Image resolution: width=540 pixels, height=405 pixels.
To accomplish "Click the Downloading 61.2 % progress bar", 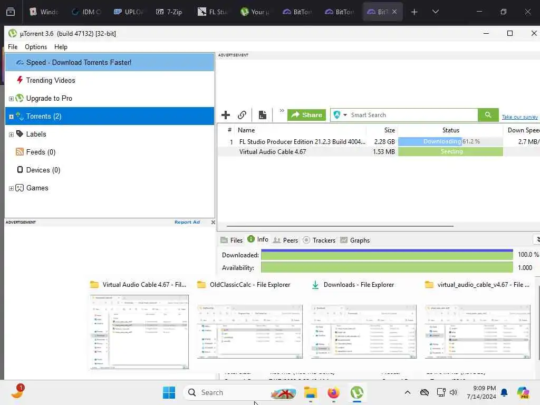I will coord(450,141).
